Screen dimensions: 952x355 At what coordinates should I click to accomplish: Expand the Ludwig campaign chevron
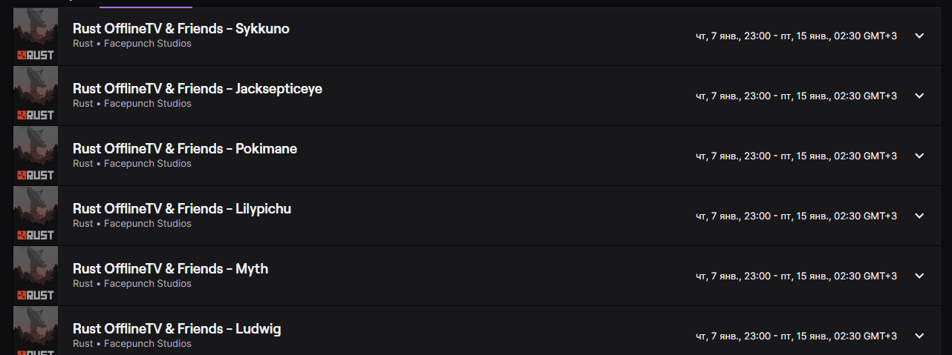point(919,336)
